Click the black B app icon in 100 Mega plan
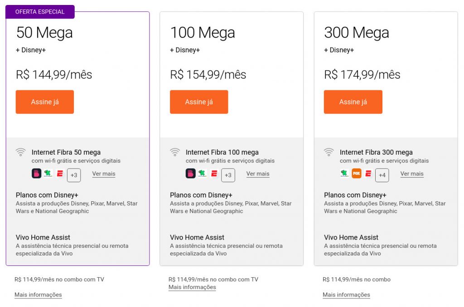 click(x=191, y=173)
